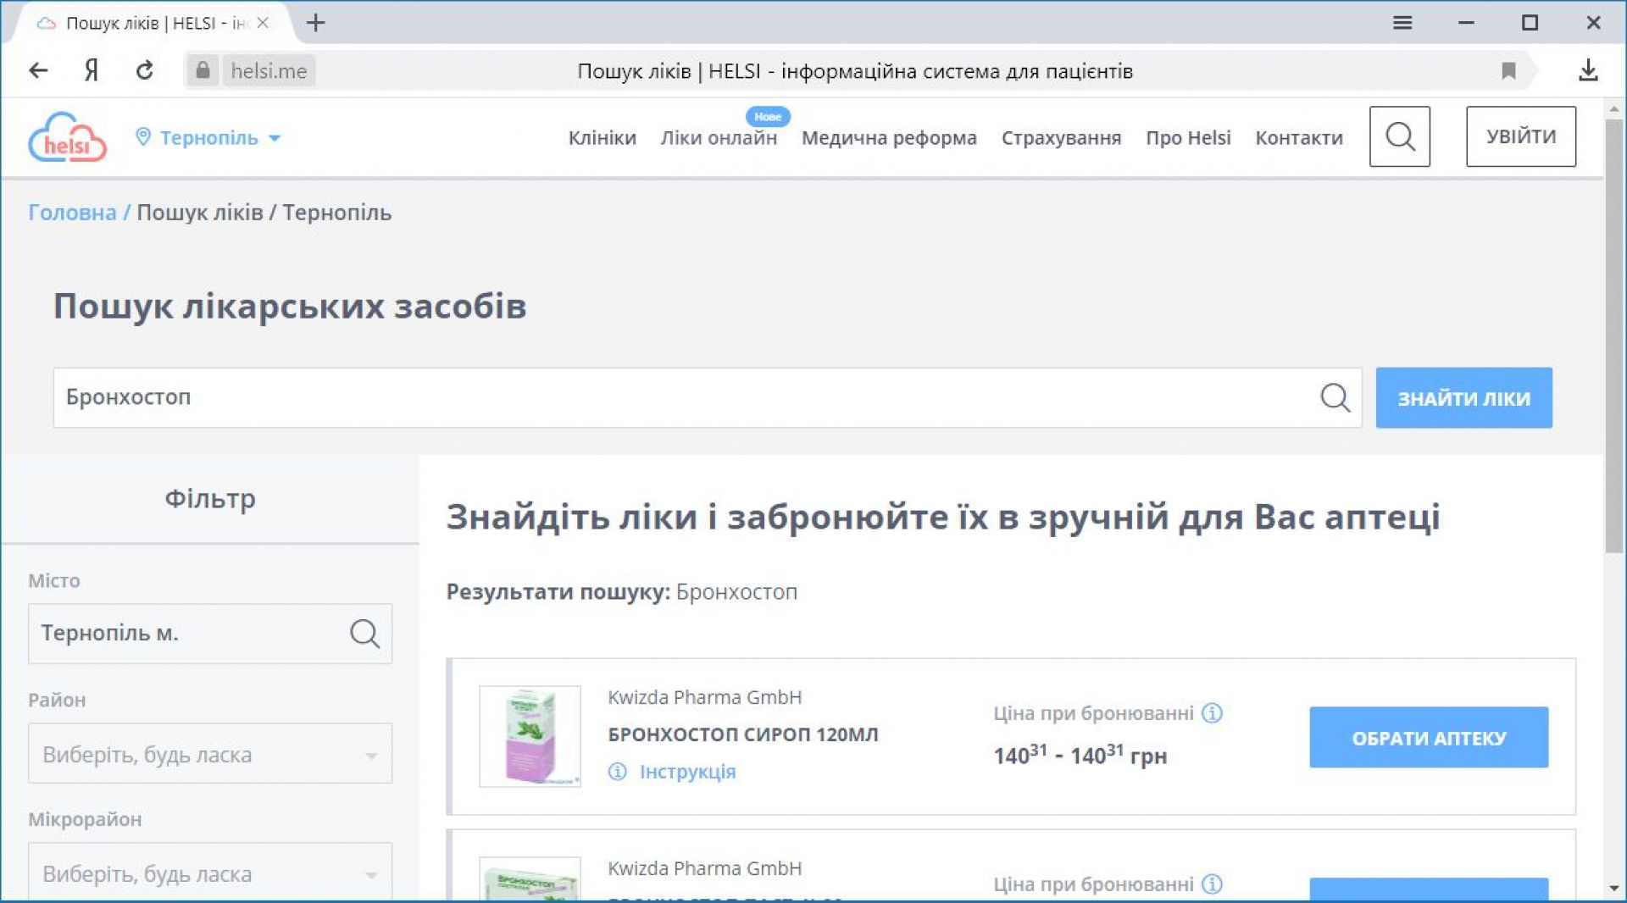Click first Kwizda Pharma GmbH manufacturer text
This screenshot has height=903, width=1627.
coord(704,697)
